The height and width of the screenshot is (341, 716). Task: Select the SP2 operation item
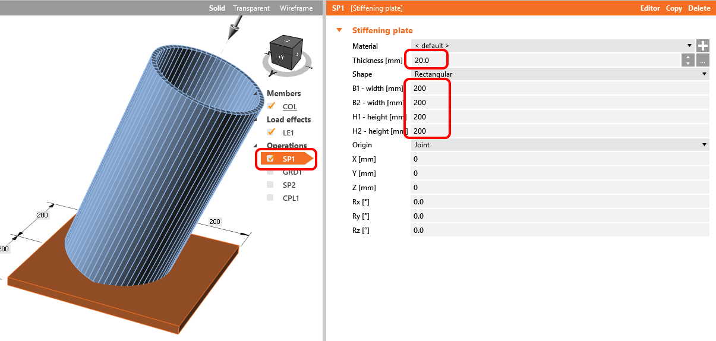point(289,185)
